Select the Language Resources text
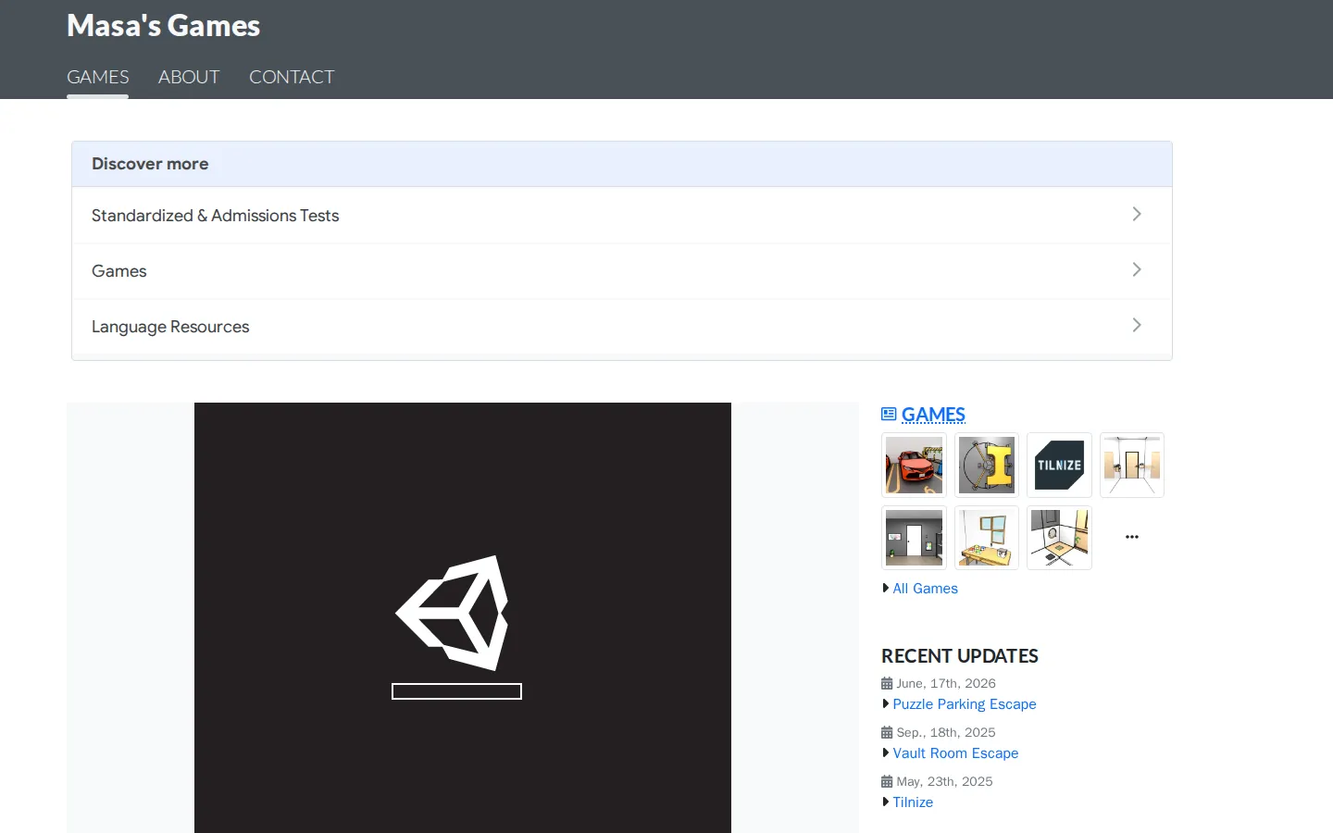This screenshot has height=833, width=1333. (x=170, y=327)
